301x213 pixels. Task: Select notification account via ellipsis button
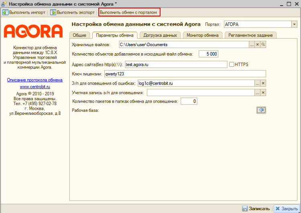[x=257, y=93]
